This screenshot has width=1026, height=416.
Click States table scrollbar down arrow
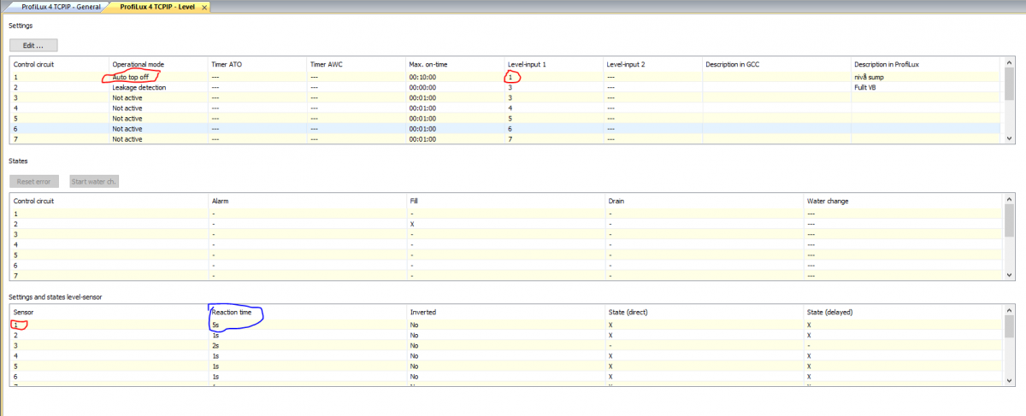1009,274
